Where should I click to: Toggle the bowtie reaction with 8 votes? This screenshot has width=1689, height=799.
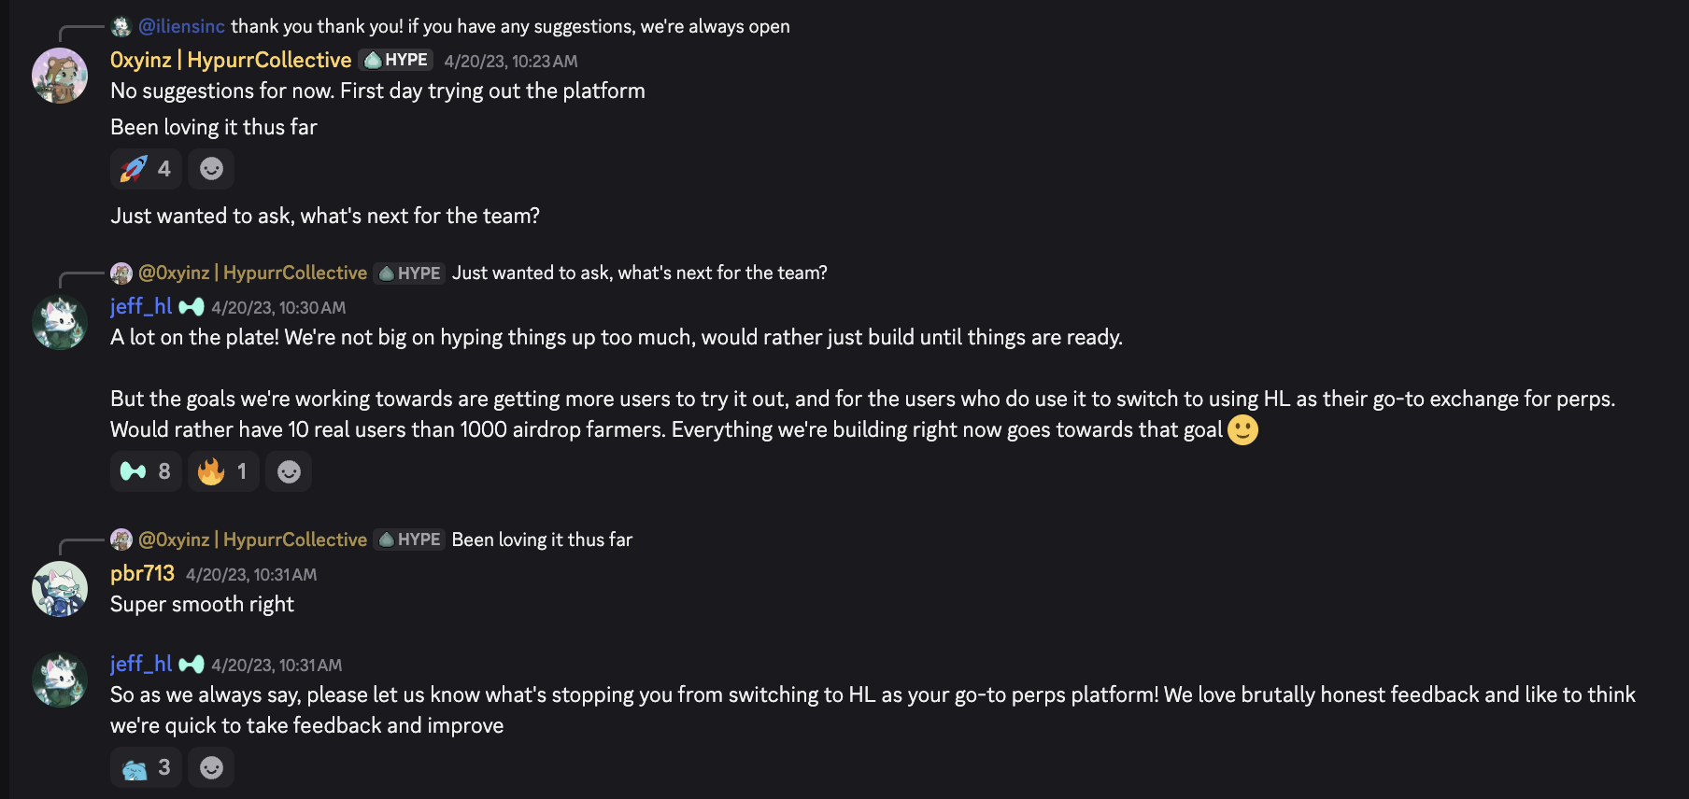click(x=146, y=471)
